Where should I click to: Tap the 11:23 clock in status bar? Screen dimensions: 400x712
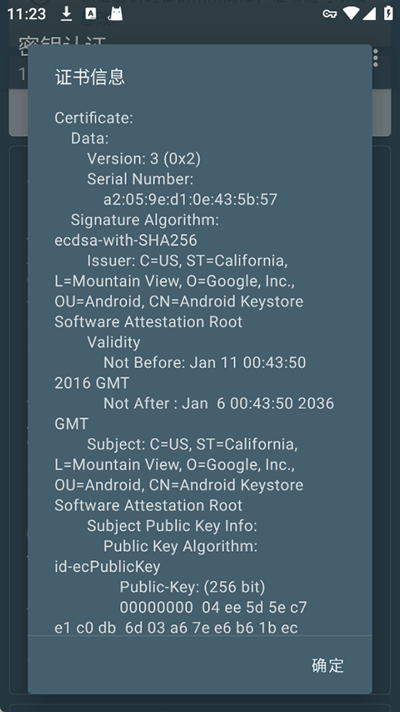[x=27, y=13]
